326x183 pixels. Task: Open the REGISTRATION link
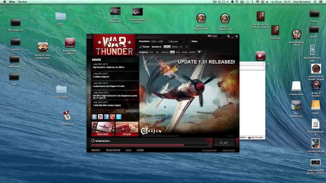click(x=113, y=150)
